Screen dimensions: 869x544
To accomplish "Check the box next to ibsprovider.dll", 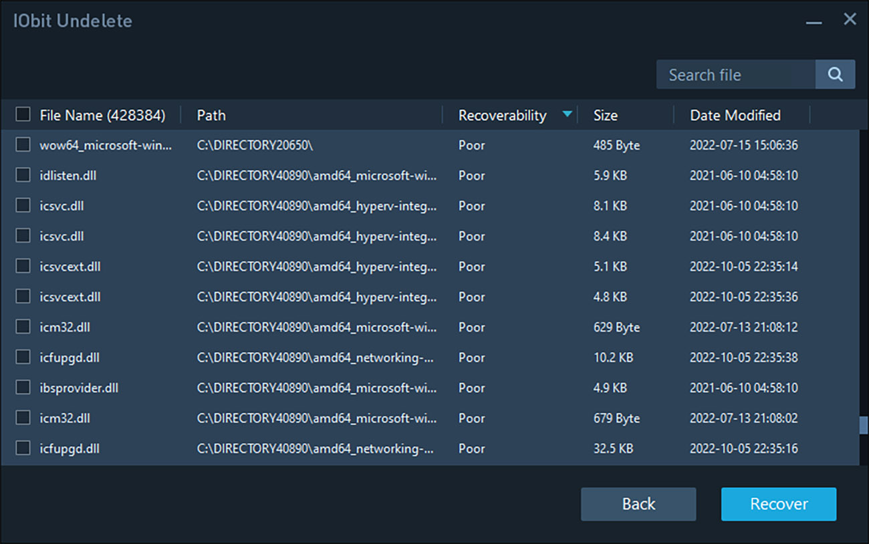I will pyautogui.click(x=22, y=388).
